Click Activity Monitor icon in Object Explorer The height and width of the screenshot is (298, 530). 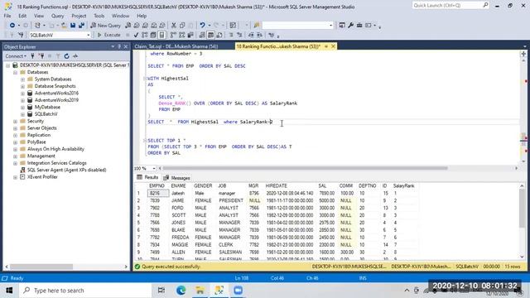click(x=75, y=56)
